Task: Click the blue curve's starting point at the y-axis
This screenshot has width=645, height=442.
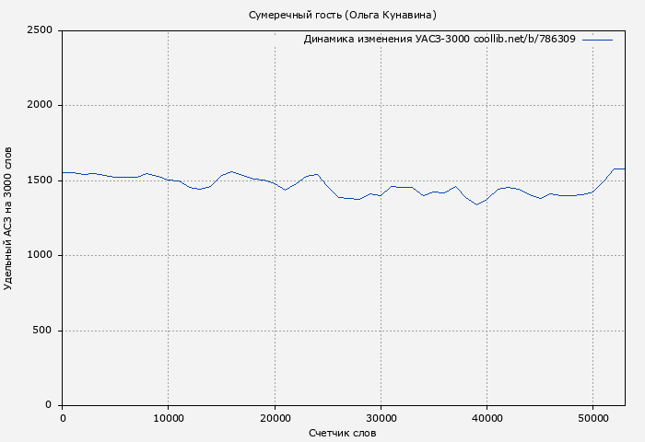Action: point(63,172)
